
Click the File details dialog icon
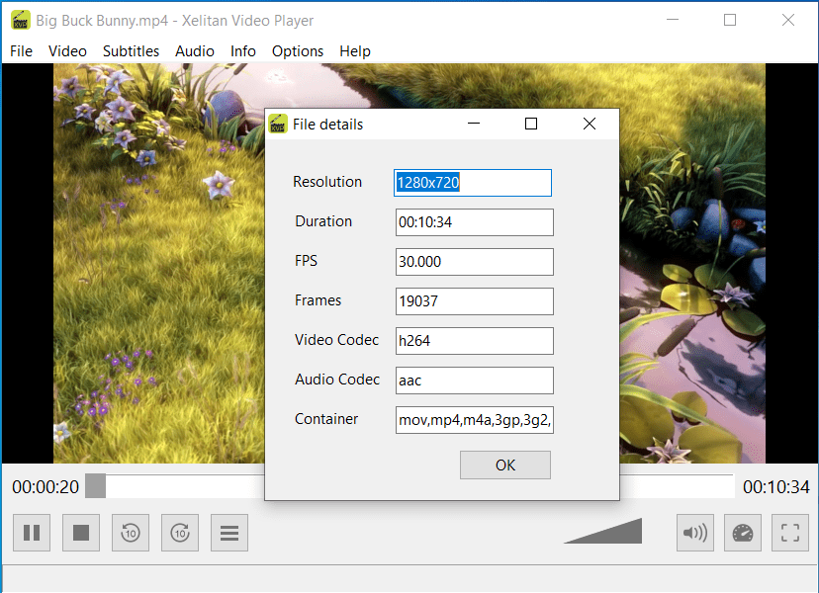[x=278, y=124]
